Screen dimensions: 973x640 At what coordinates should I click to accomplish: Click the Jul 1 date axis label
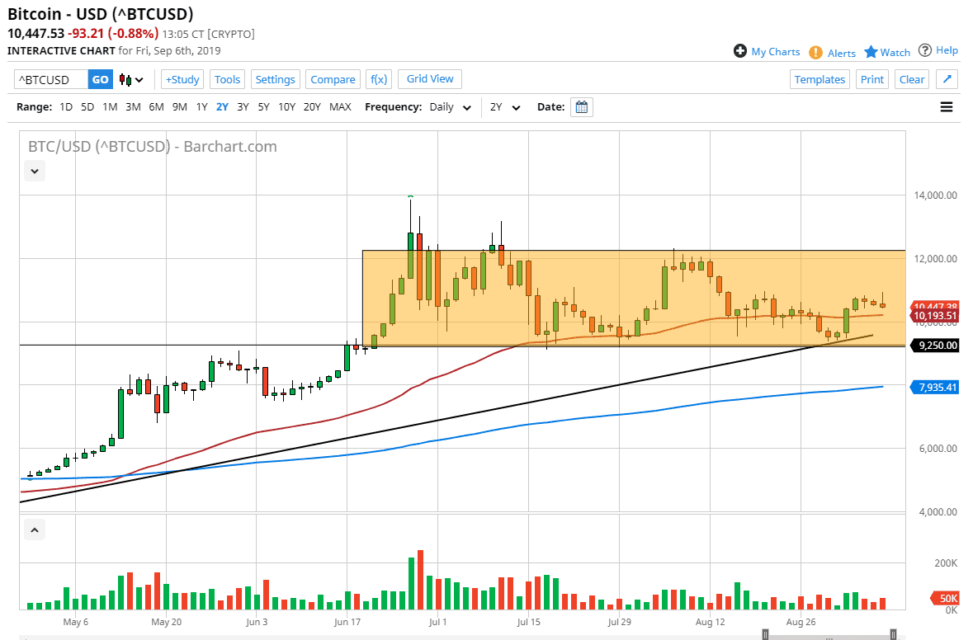[x=437, y=622]
